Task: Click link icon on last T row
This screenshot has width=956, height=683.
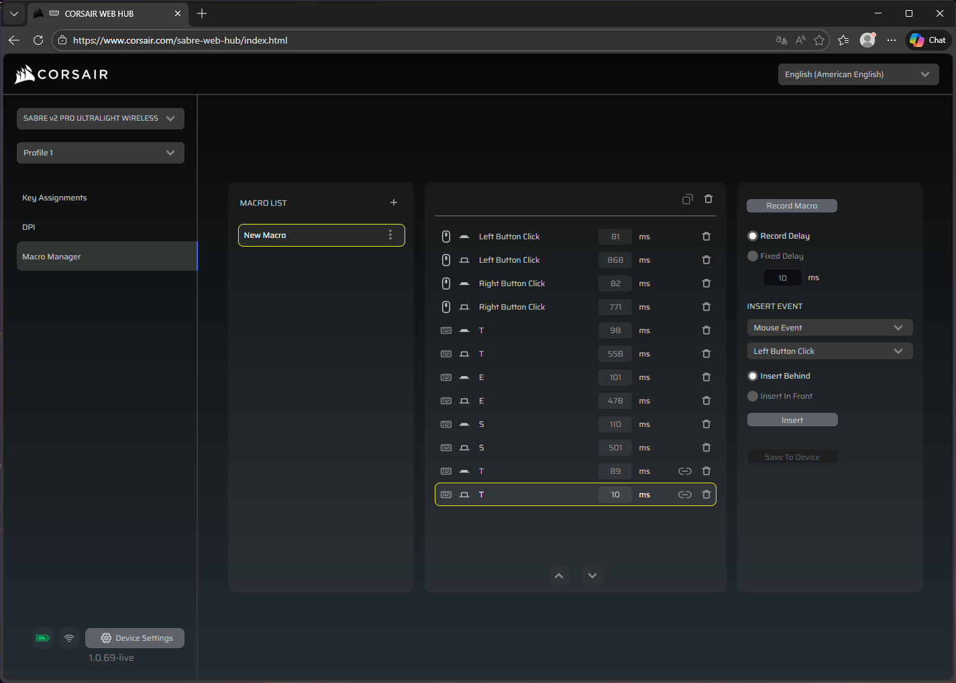Action: pyautogui.click(x=684, y=495)
